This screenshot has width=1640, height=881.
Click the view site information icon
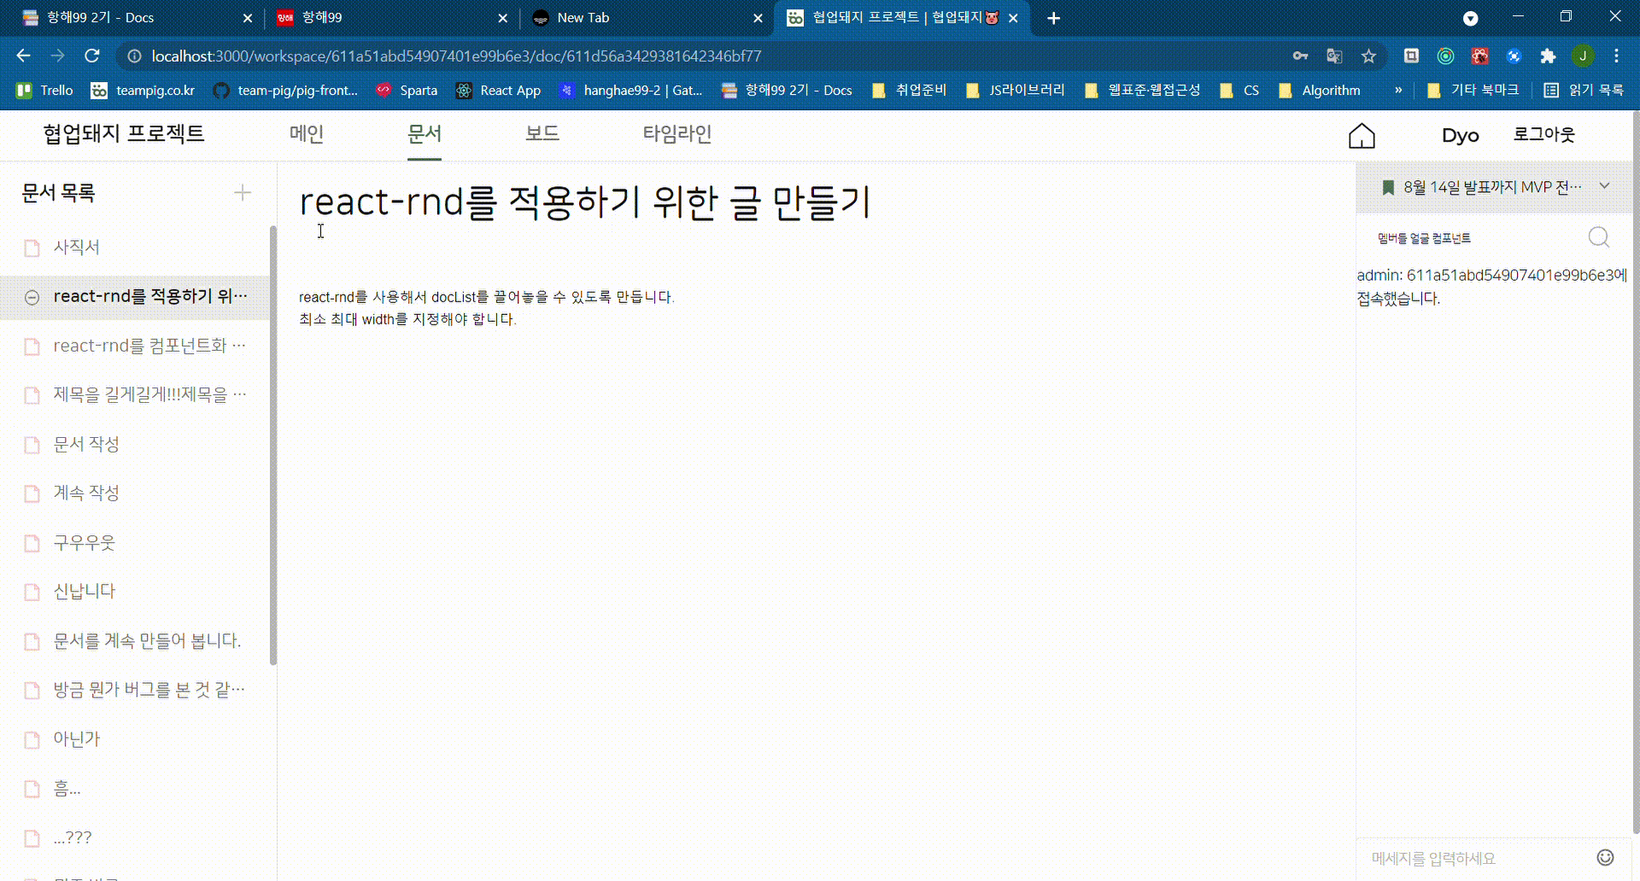click(134, 56)
